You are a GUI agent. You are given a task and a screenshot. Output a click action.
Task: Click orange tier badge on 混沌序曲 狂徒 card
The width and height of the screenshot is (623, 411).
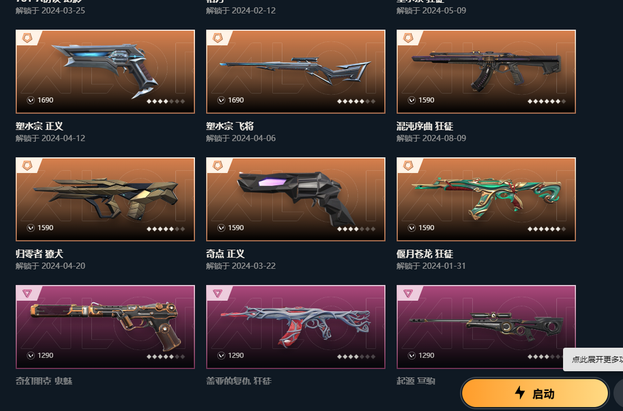408,37
